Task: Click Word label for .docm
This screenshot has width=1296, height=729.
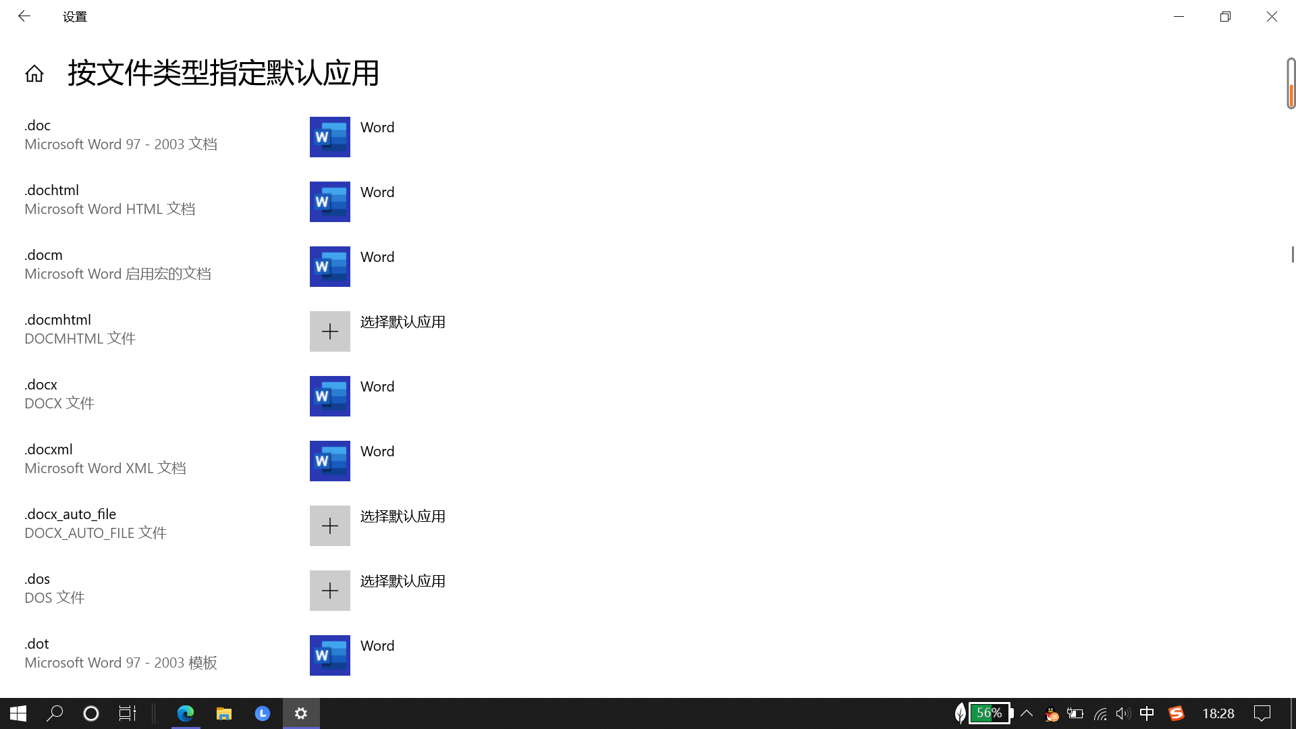Action: click(377, 257)
